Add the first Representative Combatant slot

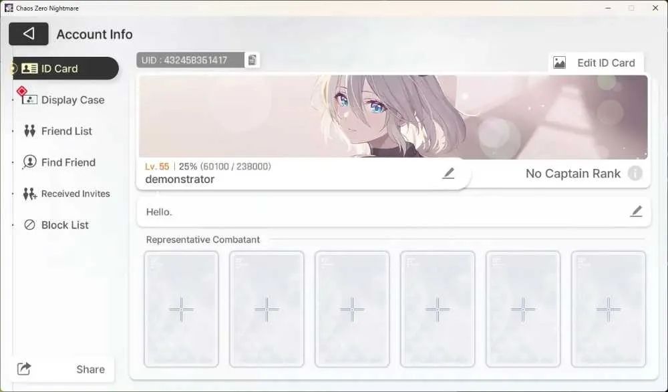point(181,309)
